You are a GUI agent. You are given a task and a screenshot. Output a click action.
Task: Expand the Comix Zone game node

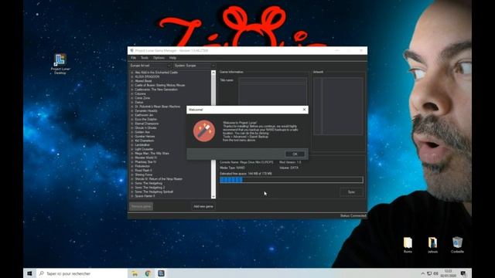point(132,98)
